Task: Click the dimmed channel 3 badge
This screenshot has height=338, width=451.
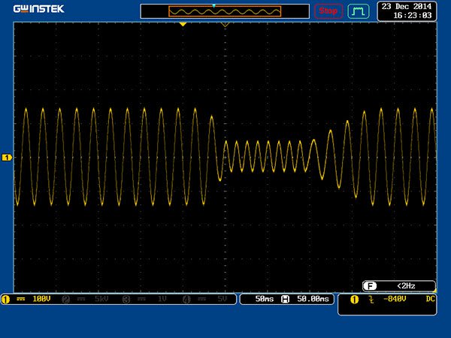Action: (x=126, y=300)
